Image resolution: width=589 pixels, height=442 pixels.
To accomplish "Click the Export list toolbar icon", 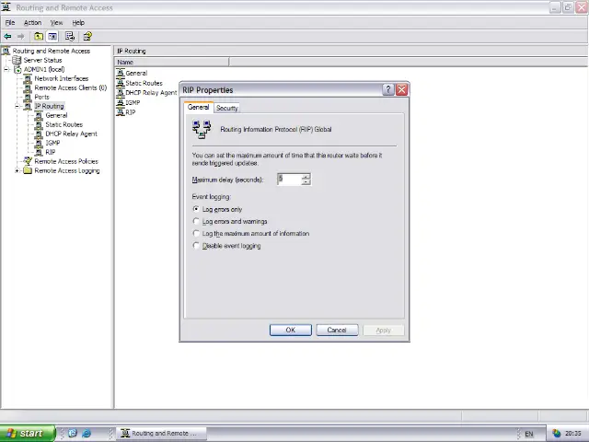I will point(70,36).
